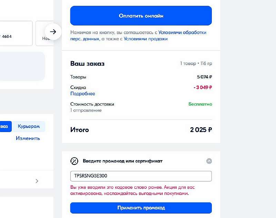Switch to the Курьером delivery tab
Screen dimensions: 276x218
click(x=29, y=126)
